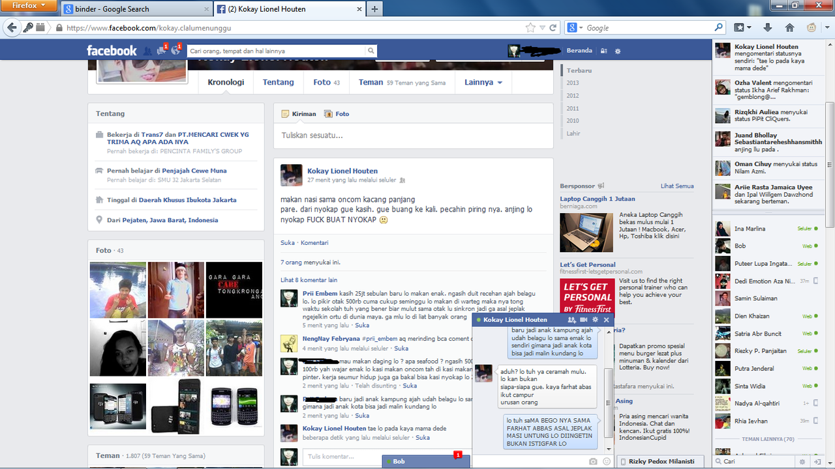Click Suka under the oncom post
The image size is (835, 469).
(x=288, y=243)
